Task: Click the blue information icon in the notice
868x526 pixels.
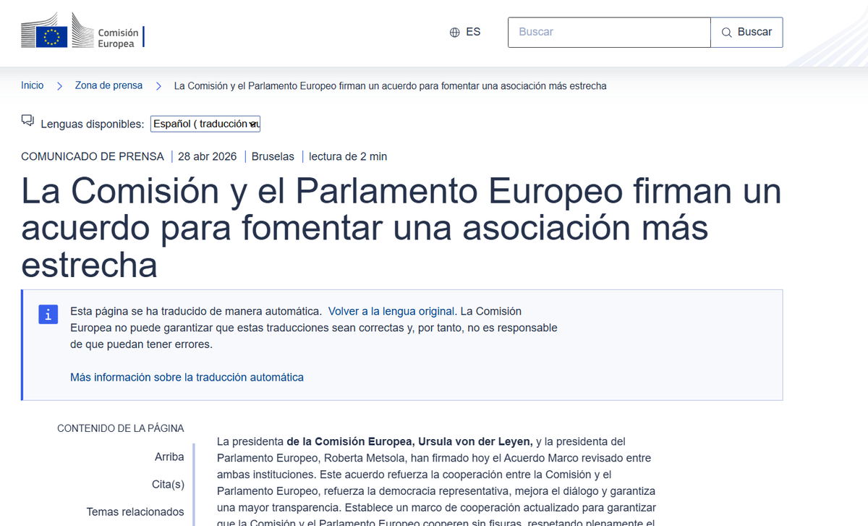Action: pyautogui.click(x=48, y=314)
